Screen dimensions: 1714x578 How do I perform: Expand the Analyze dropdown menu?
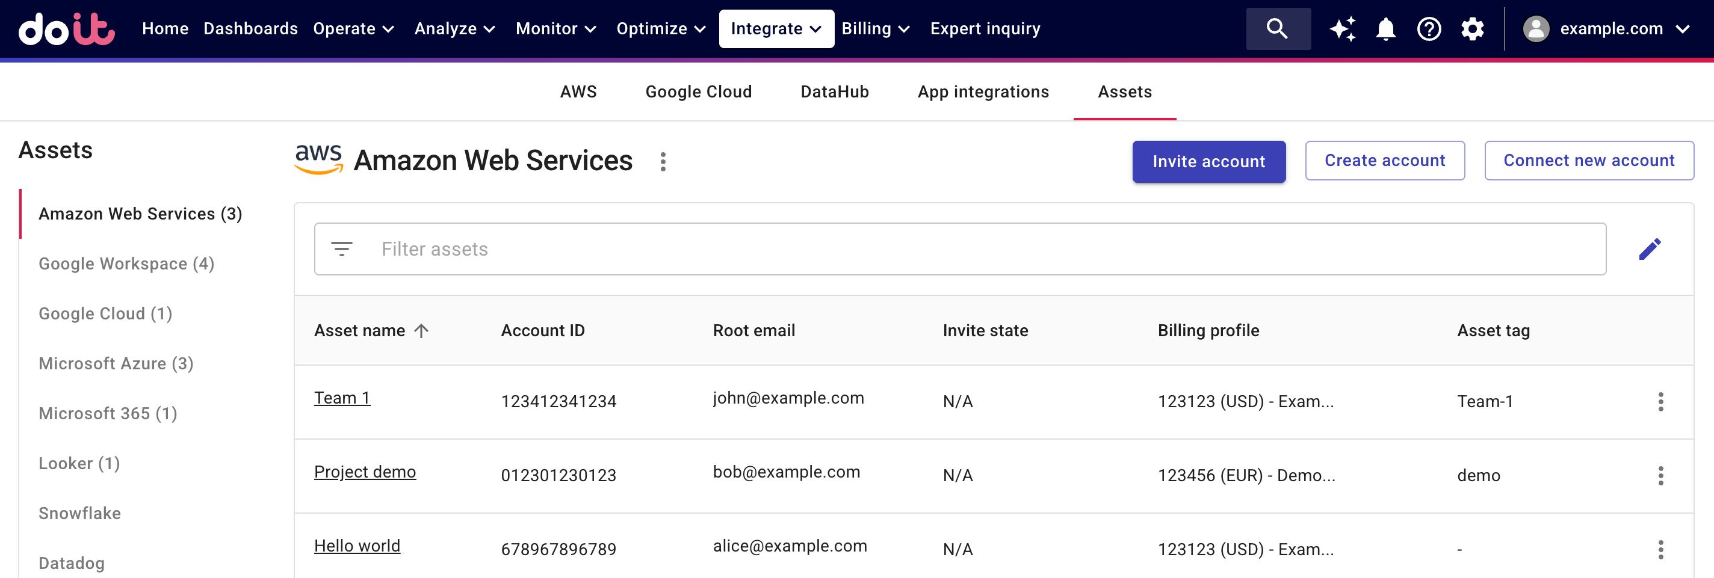[x=454, y=29]
